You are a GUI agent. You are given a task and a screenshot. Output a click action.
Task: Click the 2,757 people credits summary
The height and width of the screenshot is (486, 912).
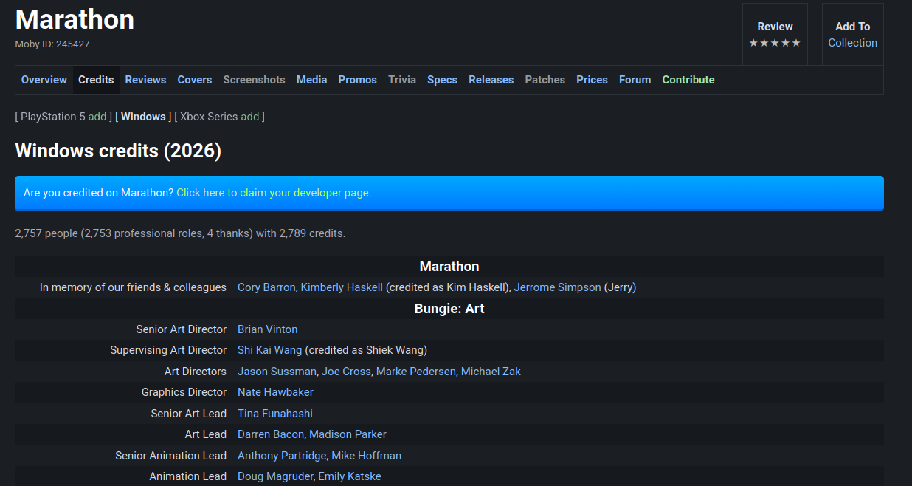pyautogui.click(x=180, y=233)
